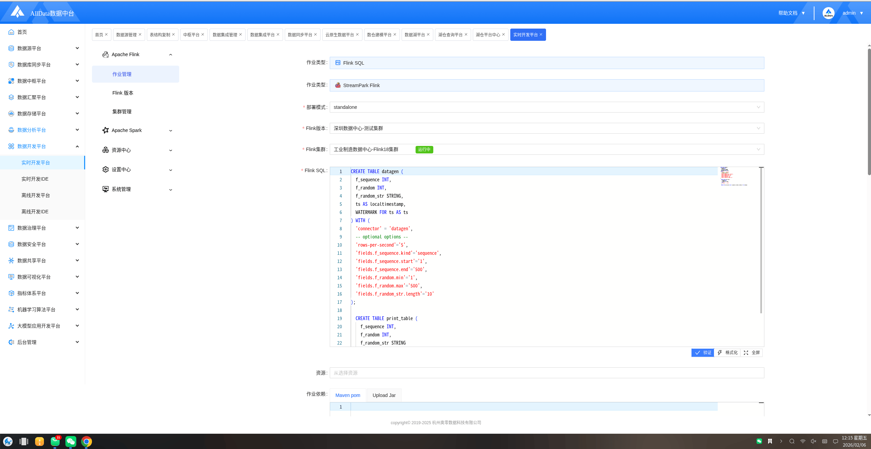Open Chrome from the taskbar

pos(87,442)
